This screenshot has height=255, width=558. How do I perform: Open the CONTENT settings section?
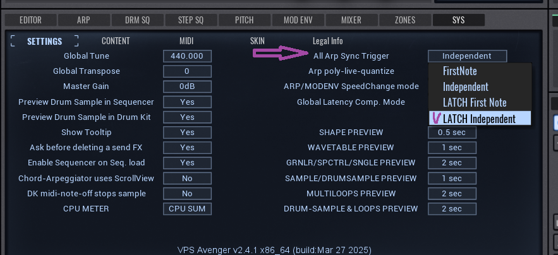click(116, 41)
